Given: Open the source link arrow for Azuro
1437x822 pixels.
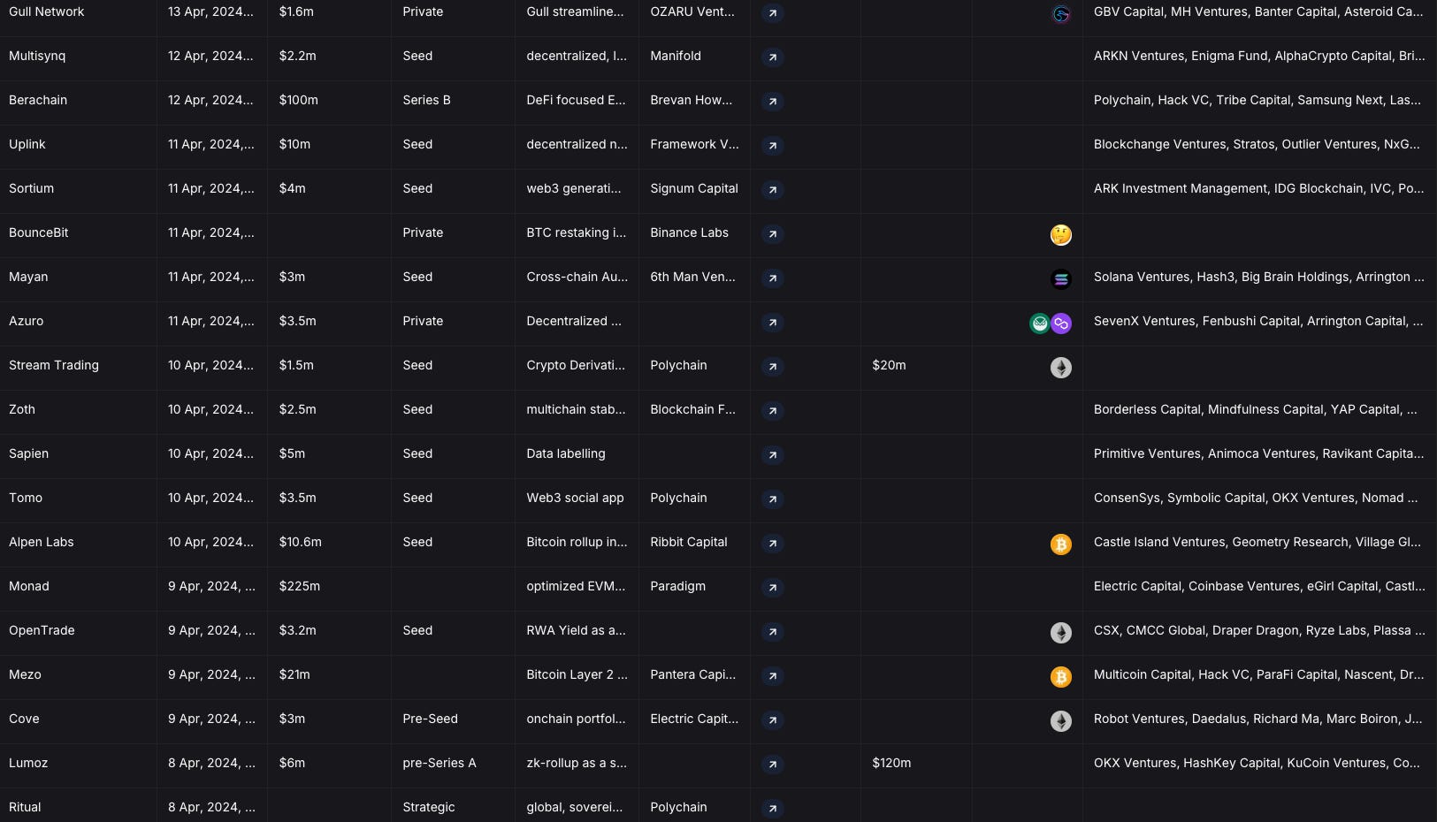Looking at the screenshot, I should click(x=773, y=323).
